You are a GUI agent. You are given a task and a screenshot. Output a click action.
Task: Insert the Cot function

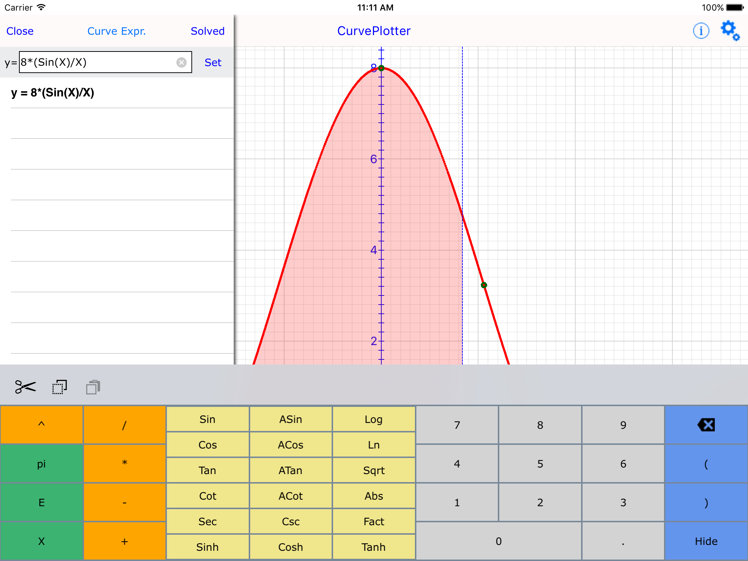pyautogui.click(x=207, y=496)
